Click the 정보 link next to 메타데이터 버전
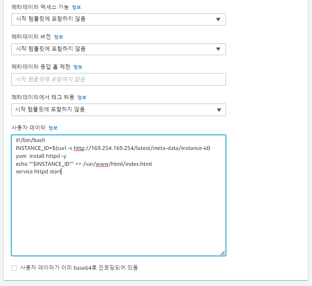Screen dimensions: 312x286 coord(58,37)
